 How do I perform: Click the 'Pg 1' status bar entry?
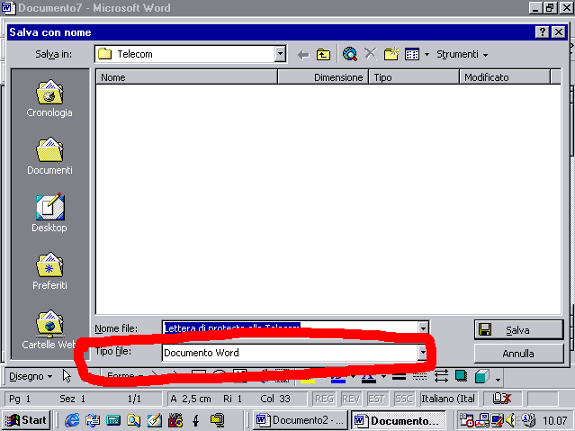[20, 399]
